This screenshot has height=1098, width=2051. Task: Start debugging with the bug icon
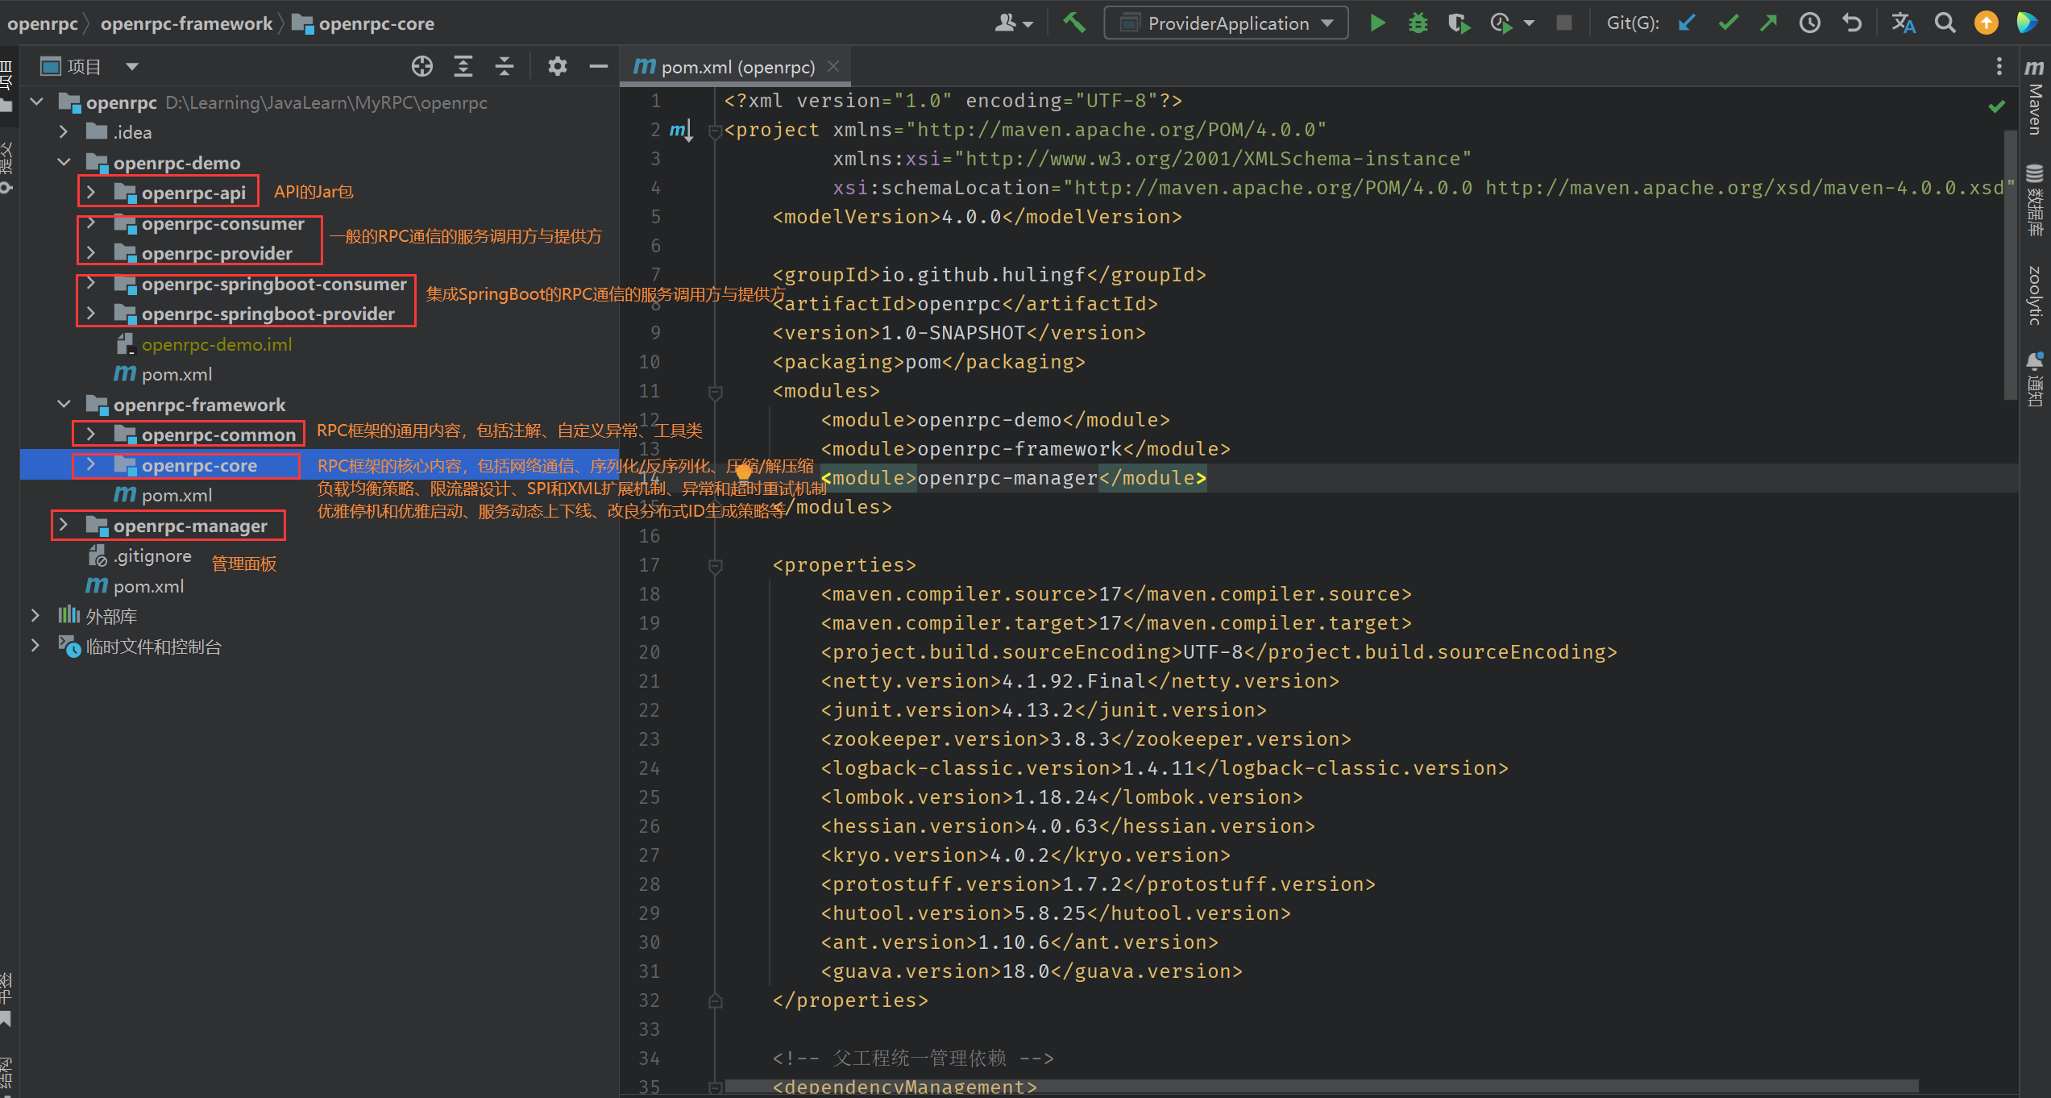(x=1418, y=23)
